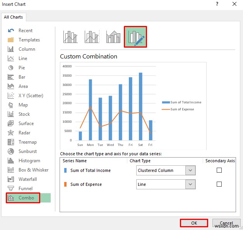243x230 pixels.
Task: Click the Waterfall chart icon
Action: coord(11,179)
